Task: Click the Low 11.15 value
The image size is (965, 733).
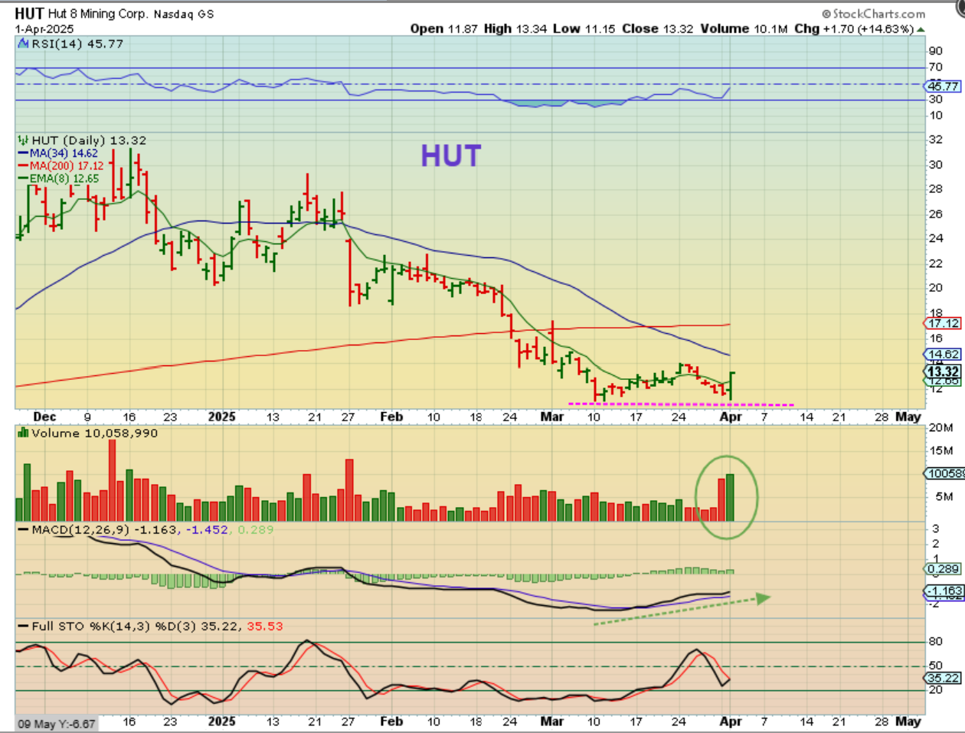Action: click(x=584, y=28)
